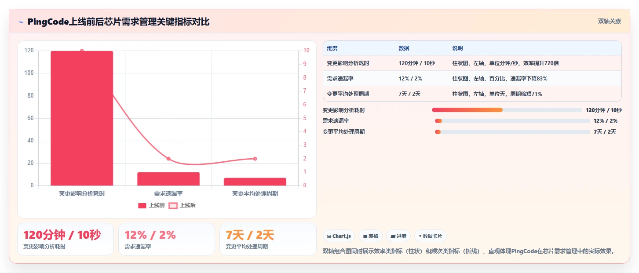Click the 变更影响分析耗时 progress bar
The image size is (639, 273).
coord(507,110)
